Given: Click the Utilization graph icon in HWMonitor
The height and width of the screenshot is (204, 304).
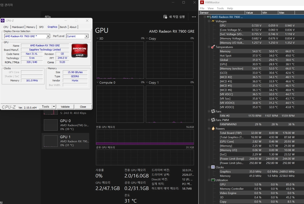Looking at the screenshot, I should tap(213, 180).
